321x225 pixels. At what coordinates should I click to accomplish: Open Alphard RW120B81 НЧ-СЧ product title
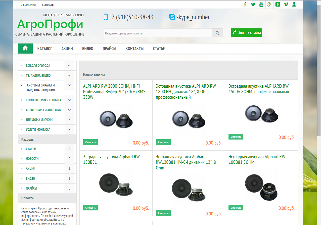(186, 162)
